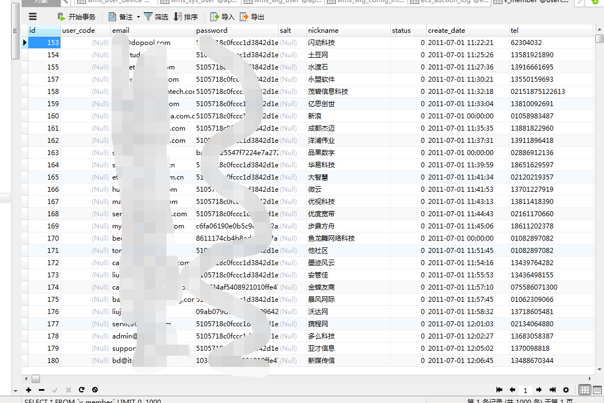Stop loading with the stop icon
The height and width of the screenshot is (403, 604).
pyautogui.click(x=95, y=390)
